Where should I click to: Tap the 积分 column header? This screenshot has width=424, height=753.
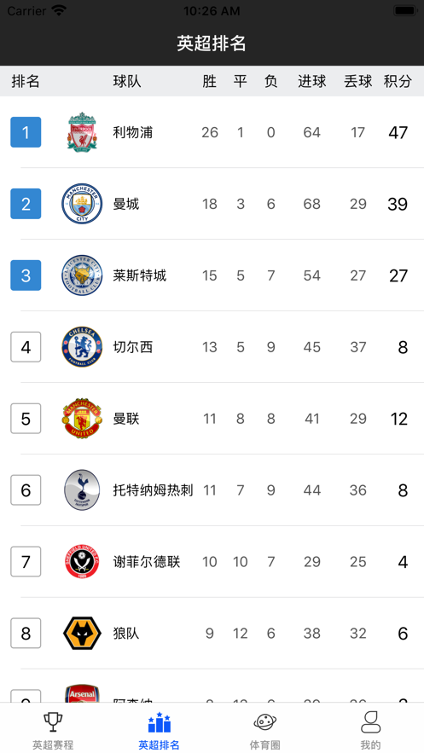coord(398,81)
